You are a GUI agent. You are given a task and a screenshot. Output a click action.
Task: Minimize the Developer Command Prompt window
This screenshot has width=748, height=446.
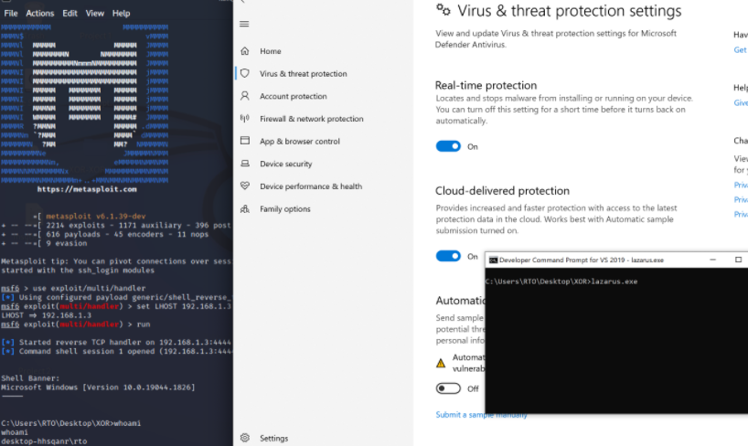point(712,260)
